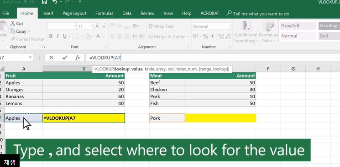Open the ACROBAT tab
The width and height of the screenshot is (340, 167).
(209, 13)
